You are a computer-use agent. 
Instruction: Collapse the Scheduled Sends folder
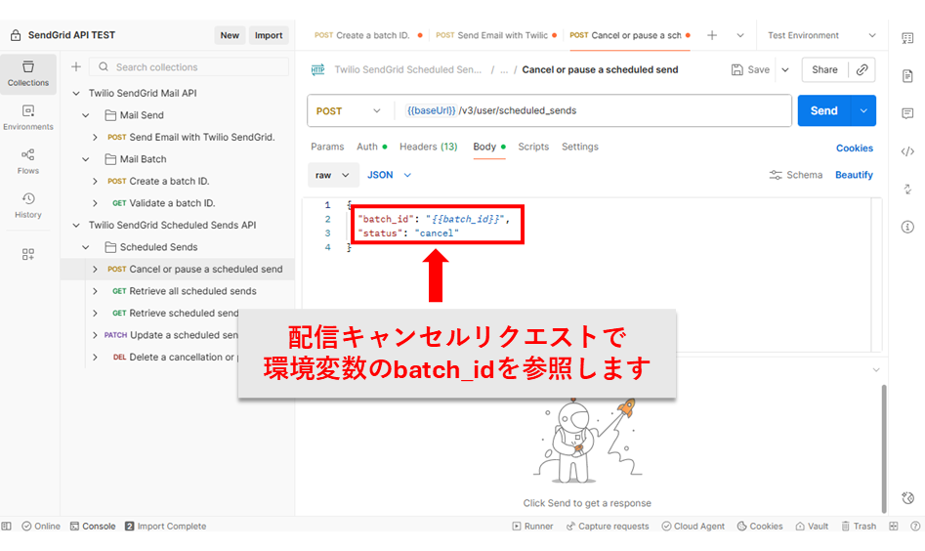point(86,247)
